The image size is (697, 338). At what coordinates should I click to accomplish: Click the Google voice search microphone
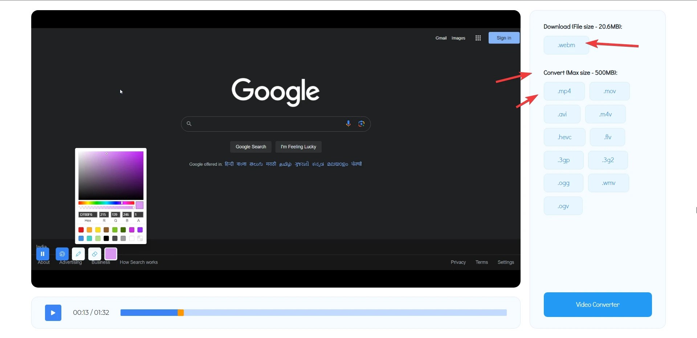tap(348, 124)
